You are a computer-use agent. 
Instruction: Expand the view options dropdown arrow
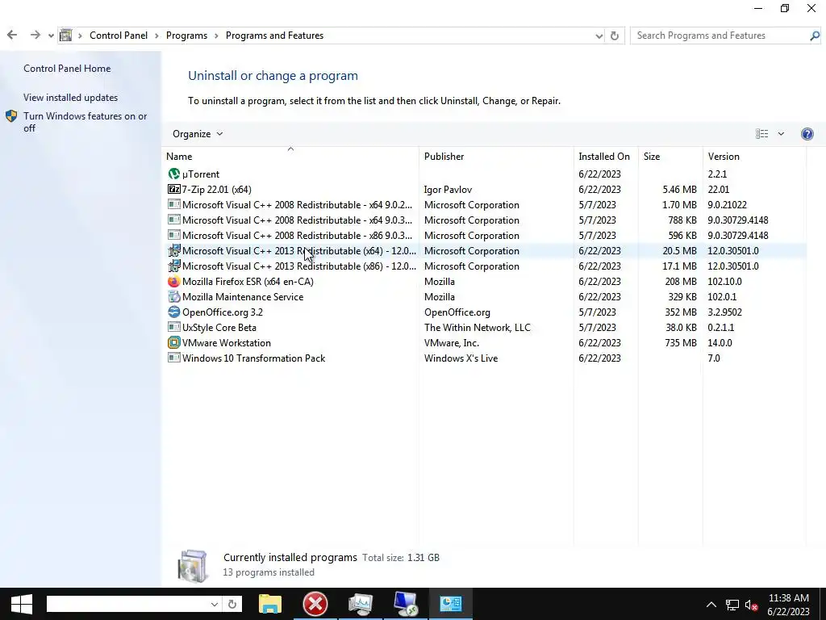tap(781, 134)
